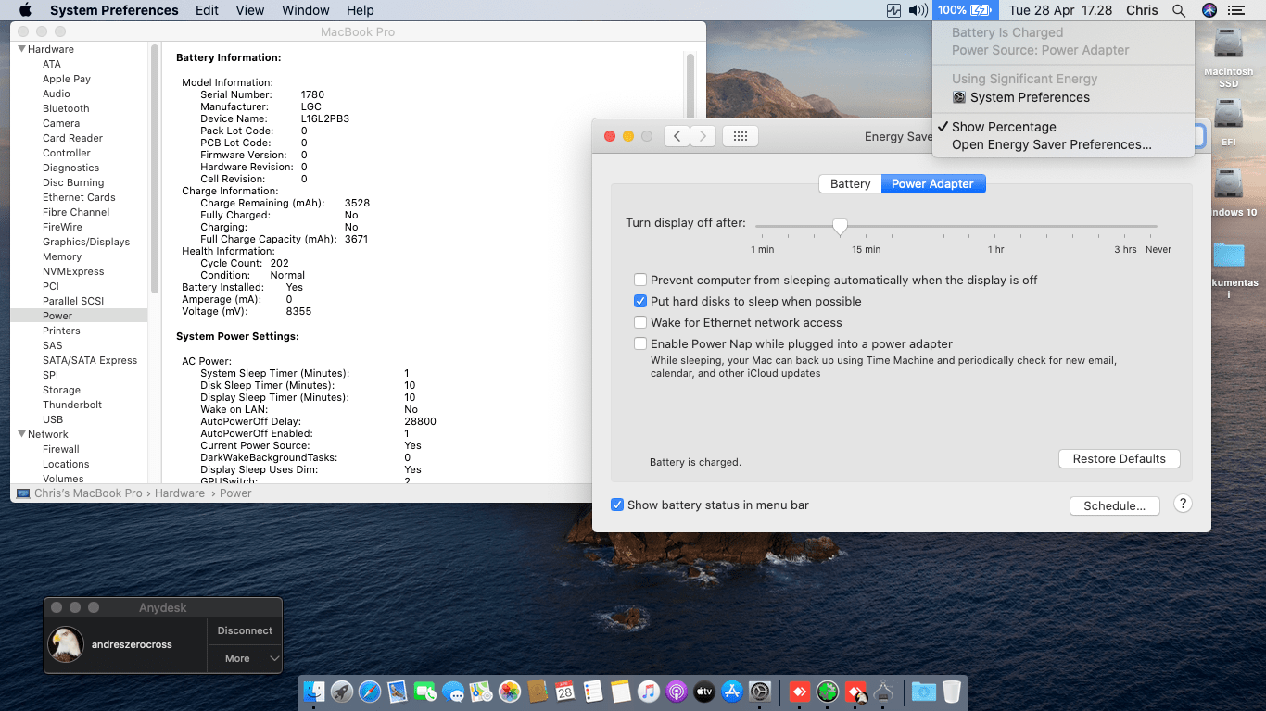Select Firewall under Network
Screen dimensions: 1266x711
[x=61, y=449]
